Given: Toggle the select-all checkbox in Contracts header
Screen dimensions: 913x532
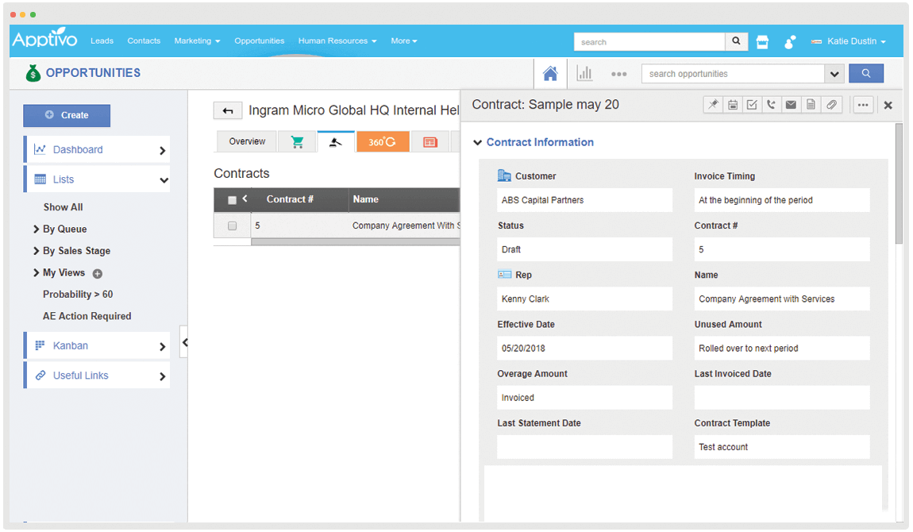Looking at the screenshot, I should click(x=232, y=200).
